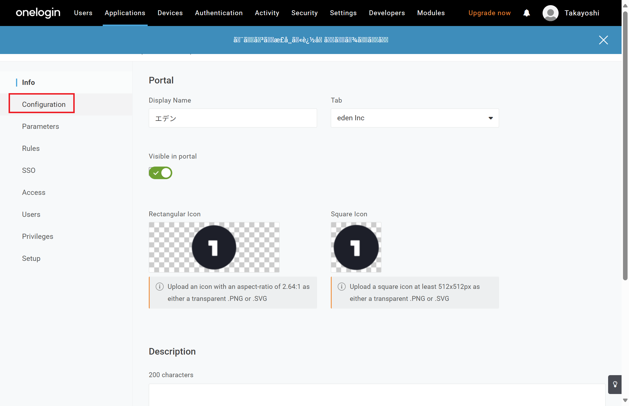Viewport: 629px width, 406px height.
Task: Open the Takayoshi account menu
Action: point(581,13)
